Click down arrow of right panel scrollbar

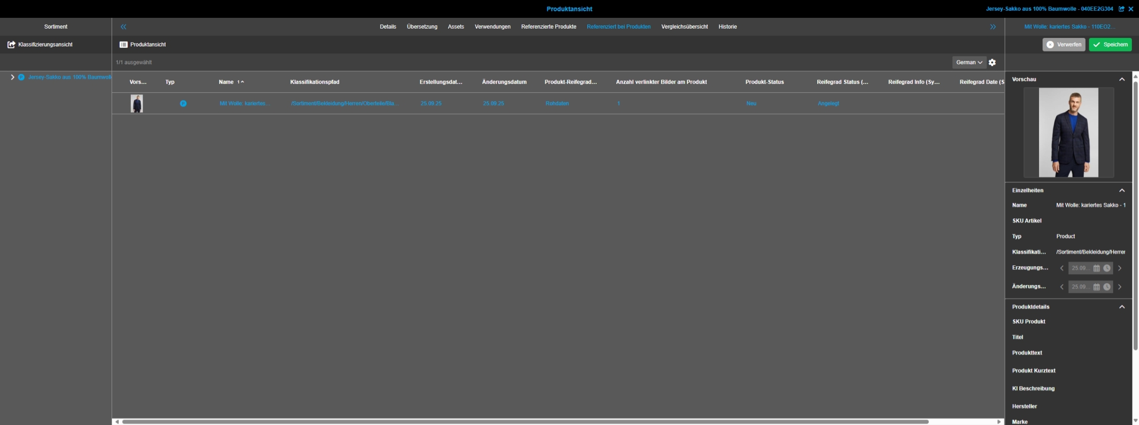1135,421
